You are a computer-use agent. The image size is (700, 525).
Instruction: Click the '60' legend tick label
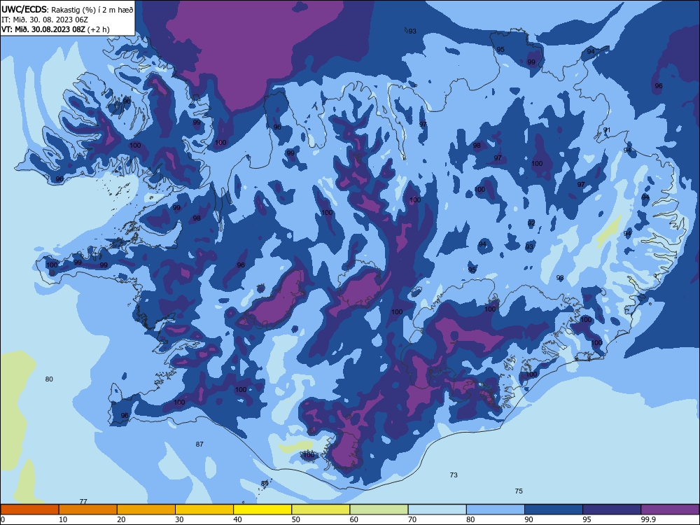(354, 519)
